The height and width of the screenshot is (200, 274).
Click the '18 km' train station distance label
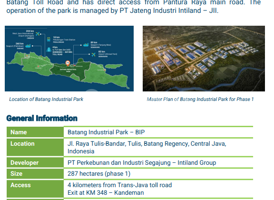(x=56, y=37)
